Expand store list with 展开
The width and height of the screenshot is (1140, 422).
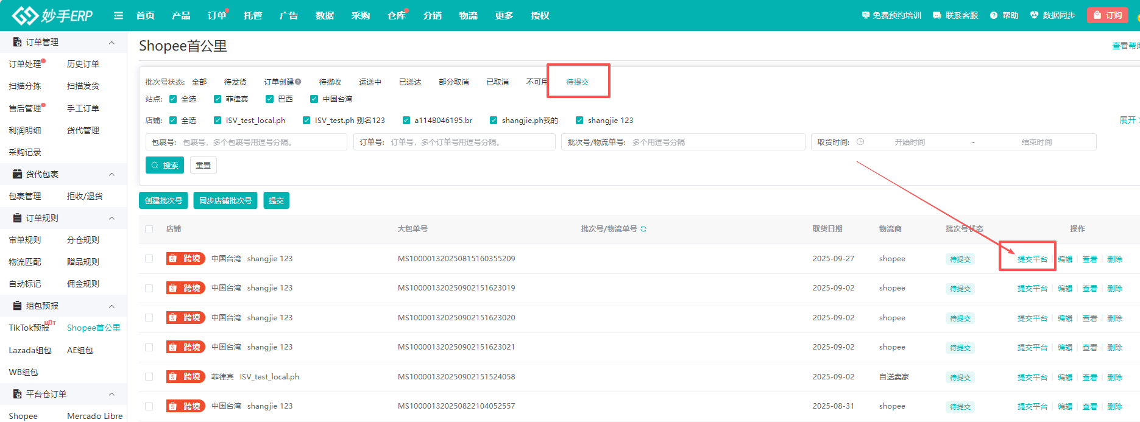coord(1128,120)
